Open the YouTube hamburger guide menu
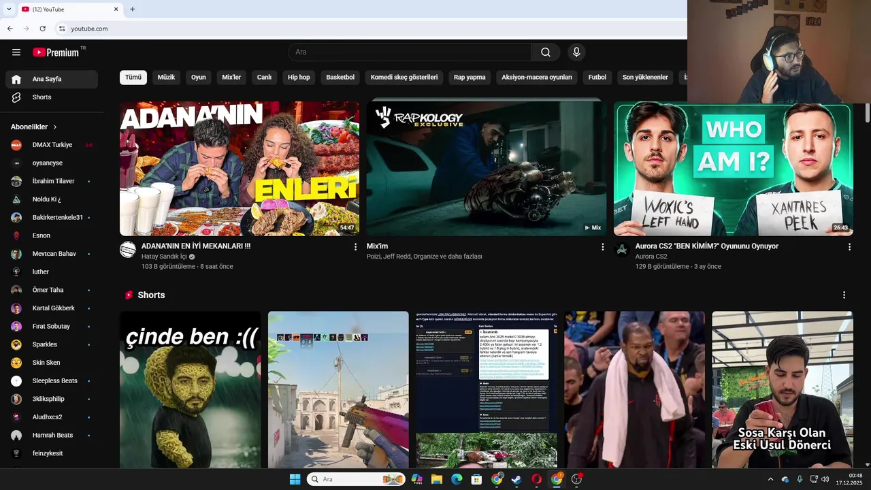Screen dimensions: 871x490 click(x=16, y=52)
